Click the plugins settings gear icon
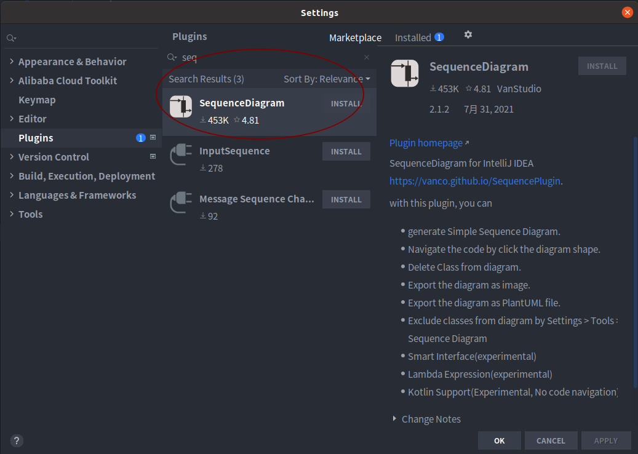Viewport: 638px width, 454px height. [468, 34]
